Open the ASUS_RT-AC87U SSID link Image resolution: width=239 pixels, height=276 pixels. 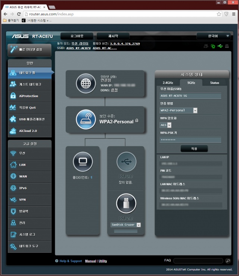tap(78, 48)
